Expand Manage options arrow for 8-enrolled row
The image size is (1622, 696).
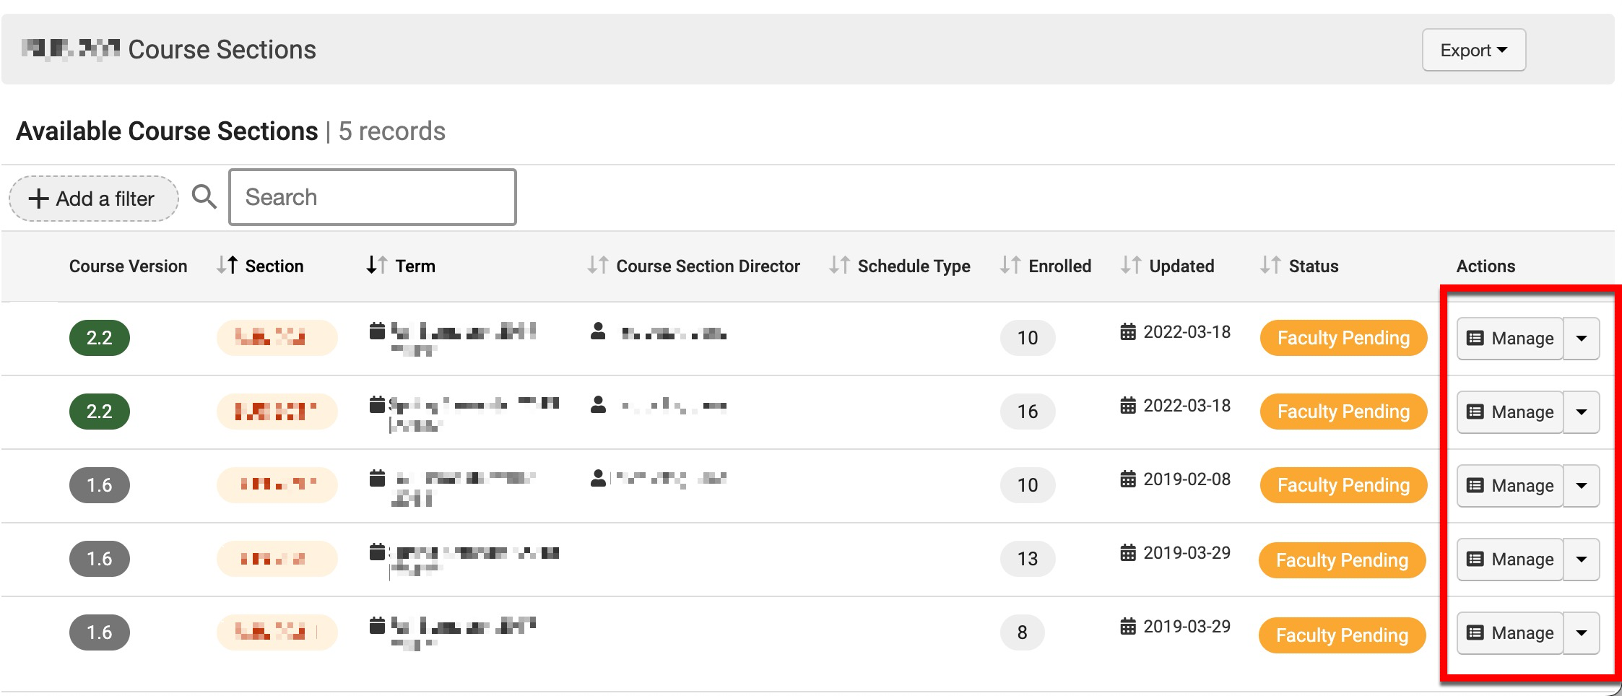1581,633
